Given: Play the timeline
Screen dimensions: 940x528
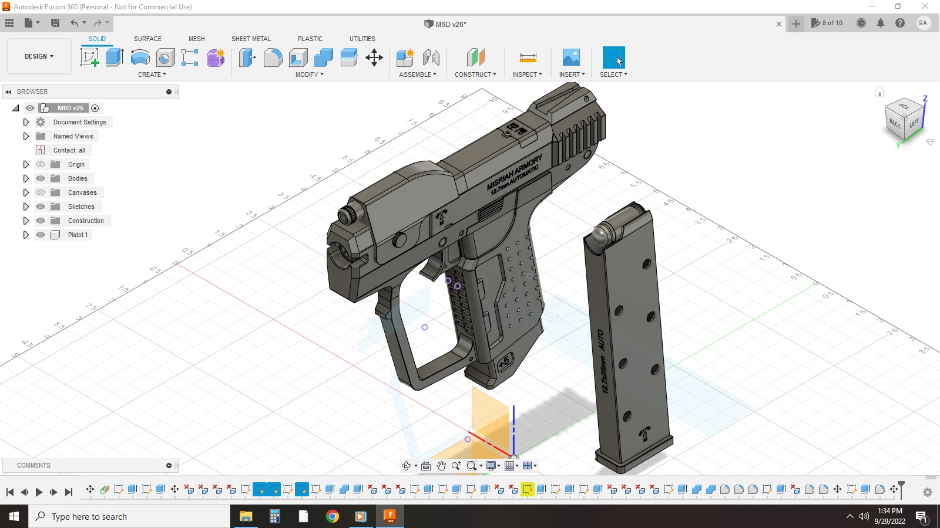Looking at the screenshot, I should [x=39, y=492].
